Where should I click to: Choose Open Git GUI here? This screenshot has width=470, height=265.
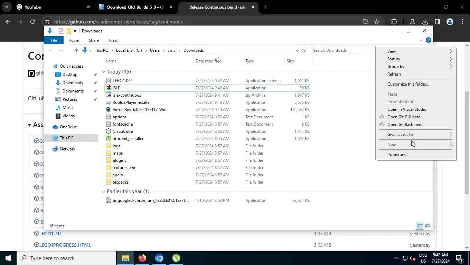click(416, 117)
